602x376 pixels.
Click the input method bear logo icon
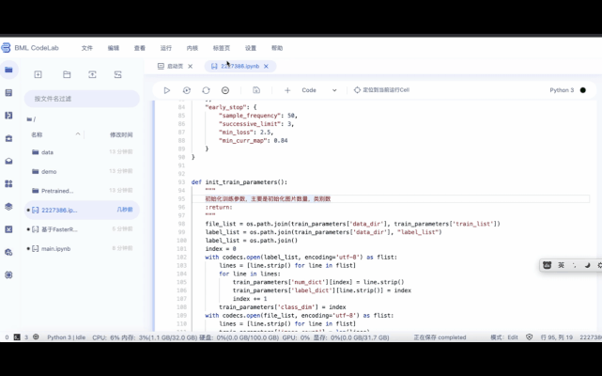pyautogui.click(x=548, y=265)
